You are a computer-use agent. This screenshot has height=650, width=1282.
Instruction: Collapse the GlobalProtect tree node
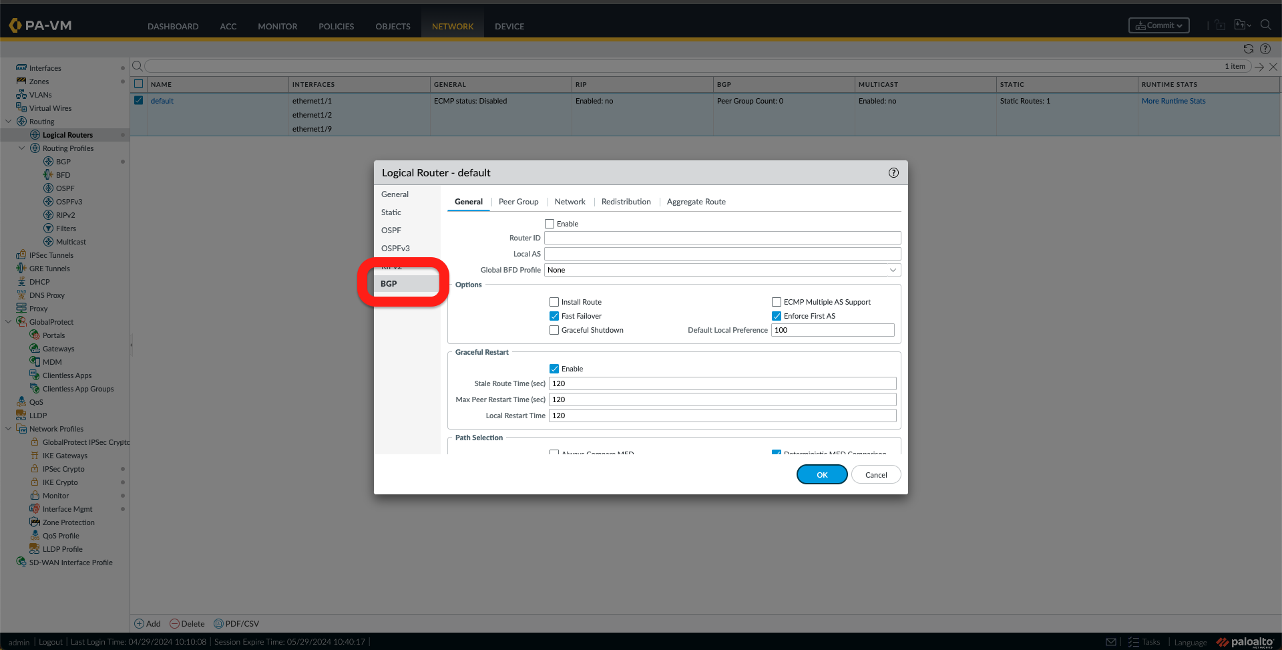pyautogui.click(x=9, y=322)
